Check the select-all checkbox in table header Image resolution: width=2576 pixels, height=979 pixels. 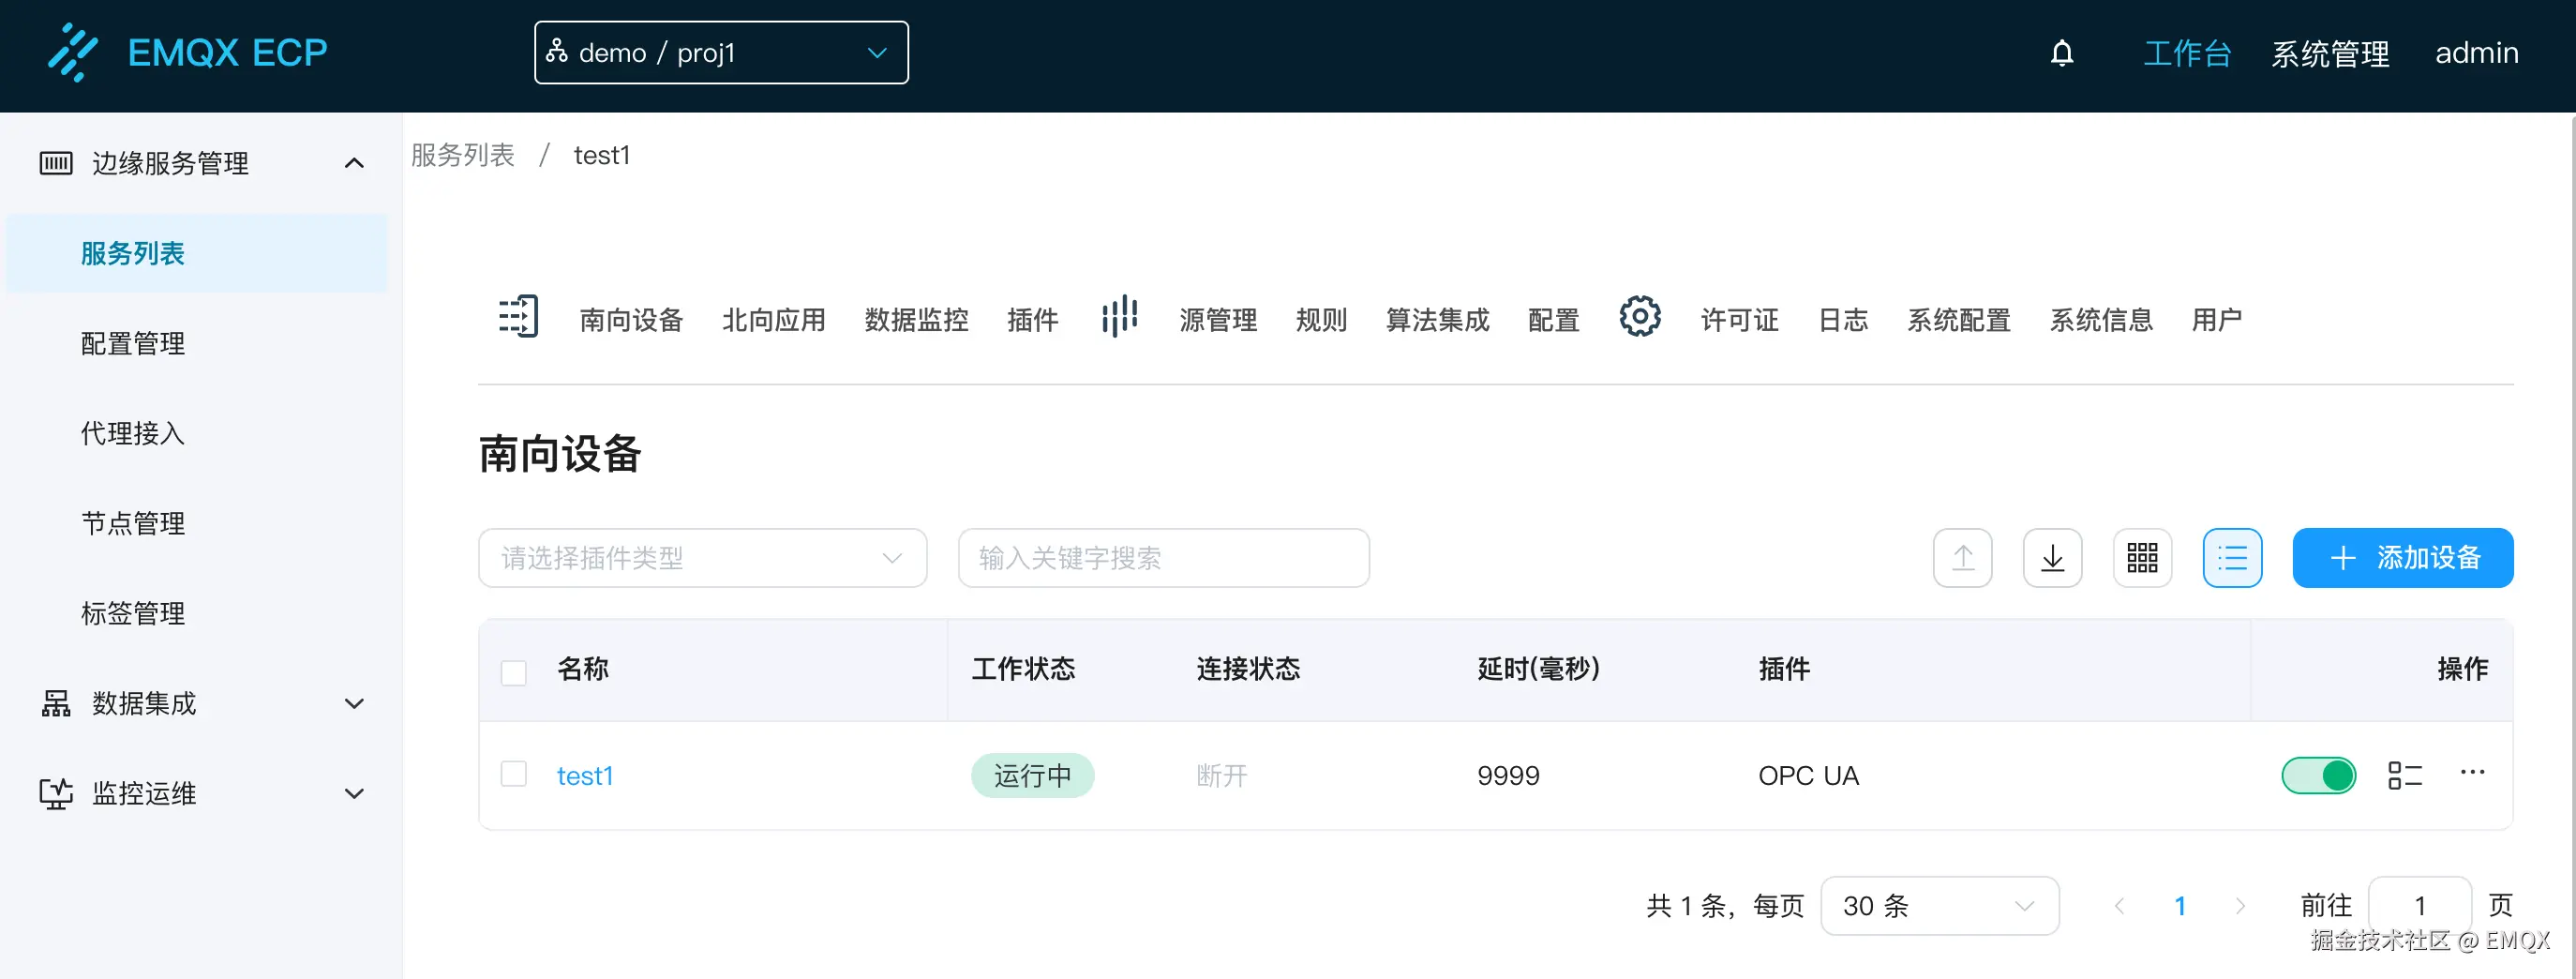point(514,671)
